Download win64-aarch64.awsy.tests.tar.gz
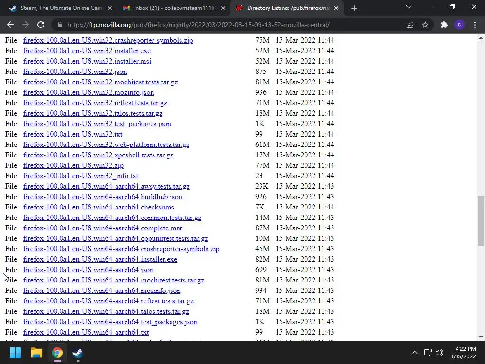This screenshot has height=364, width=485. pyautogui.click(x=107, y=186)
